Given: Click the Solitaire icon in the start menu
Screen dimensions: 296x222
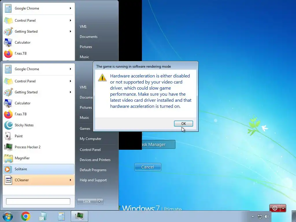Looking at the screenshot, I should [x=8, y=169].
